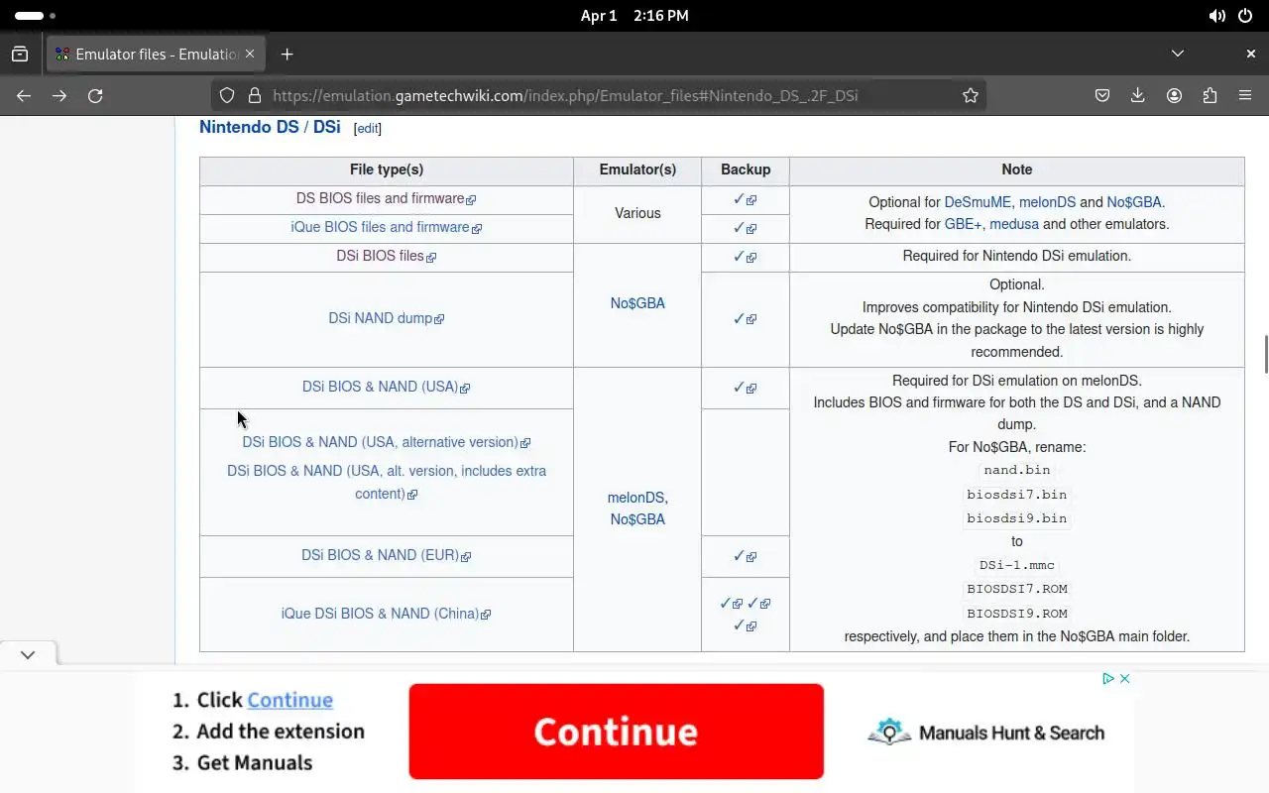Expand the list all tabs dropdown
The image size is (1269, 793).
click(x=1177, y=54)
